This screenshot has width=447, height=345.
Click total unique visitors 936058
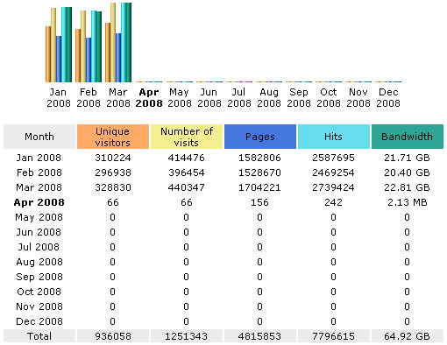[x=113, y=336]
